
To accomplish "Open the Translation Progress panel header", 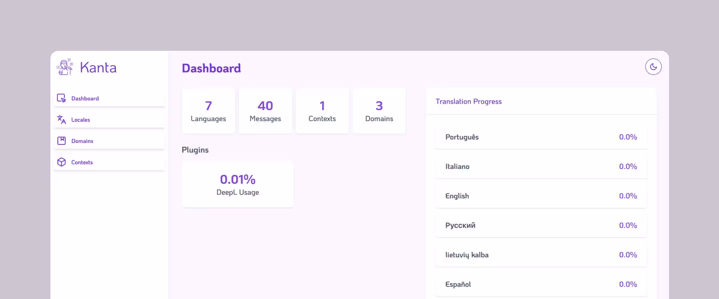I will [x=468, y=101].
